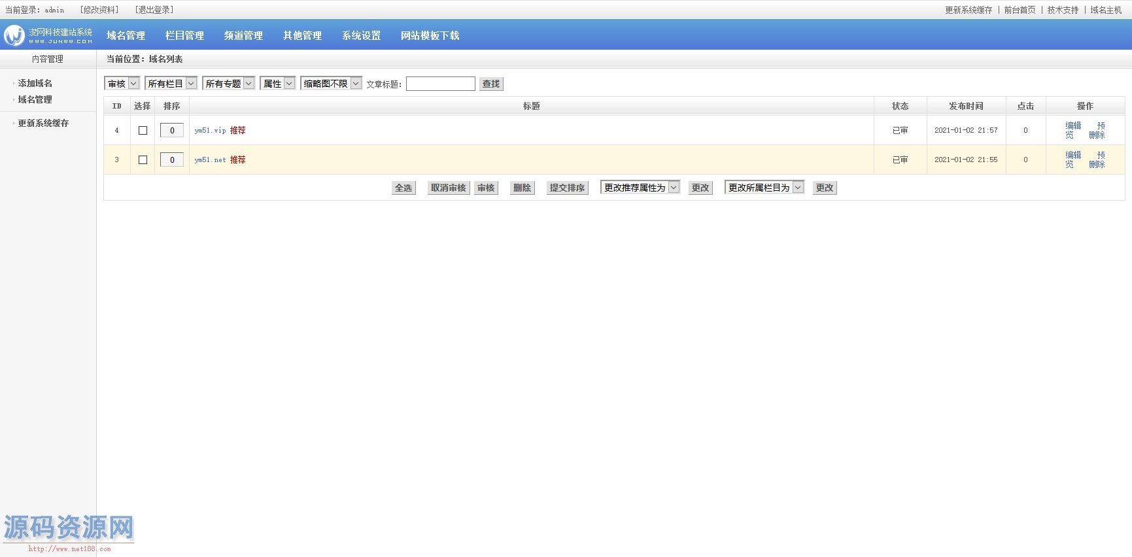Click the 发布时间 column header
Screen dimensions: 1132x557
coord(966,106)
